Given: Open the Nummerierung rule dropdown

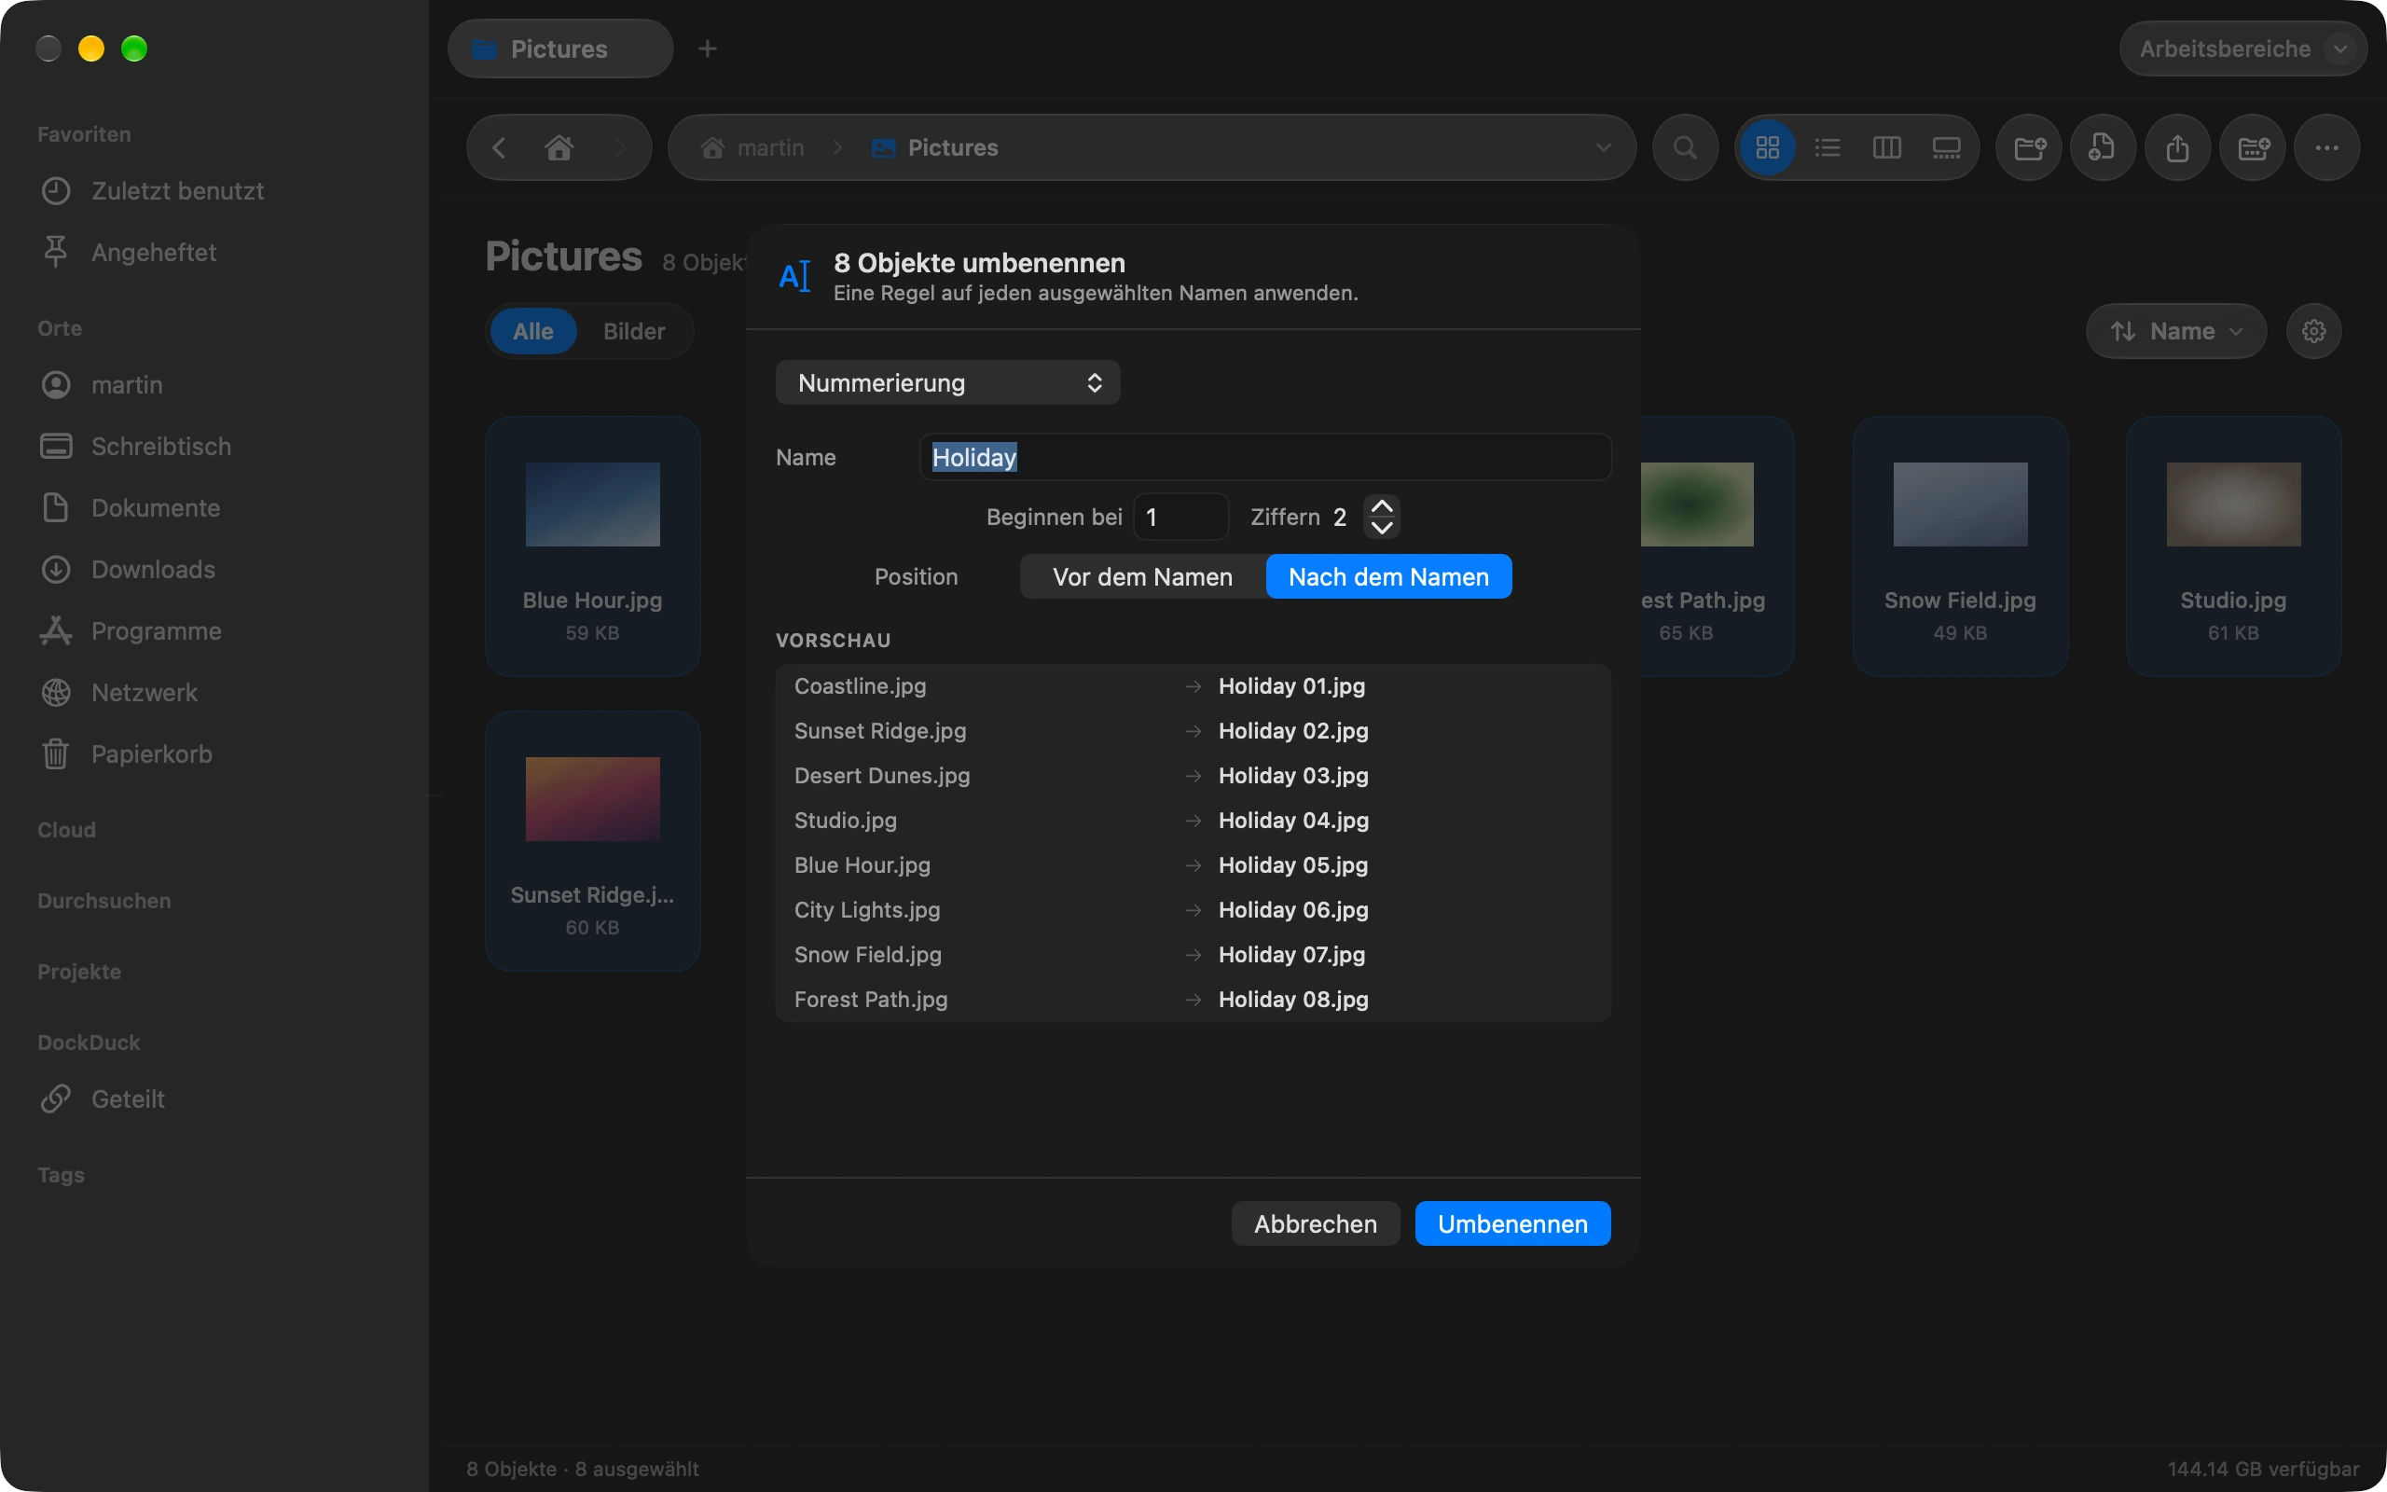Looking at the screenshot, I should (948, 383).
